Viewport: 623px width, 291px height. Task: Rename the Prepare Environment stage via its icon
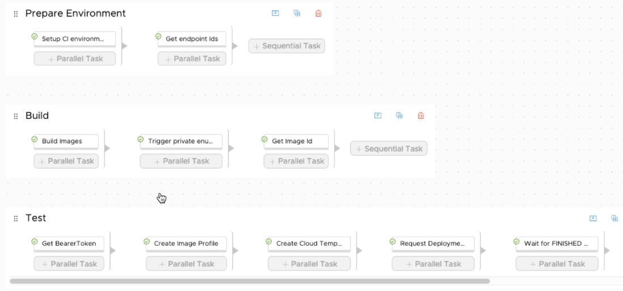(x=276, y=13)
